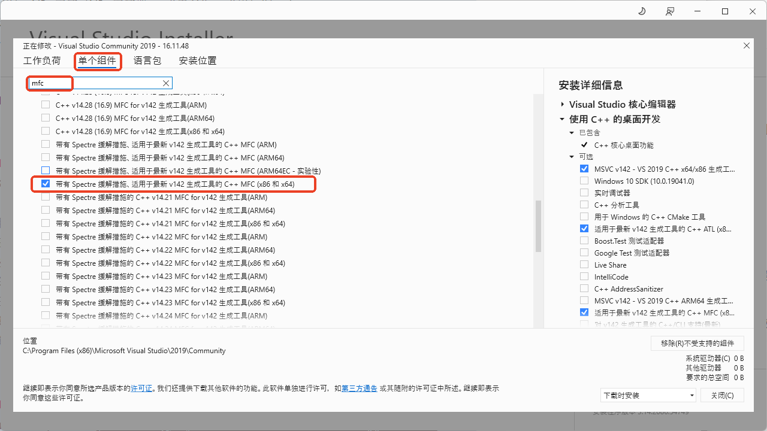This screenshot has width=767, height=431.
Task: Click C++ 核心桌面功能 included item
Action: point(624,145)
